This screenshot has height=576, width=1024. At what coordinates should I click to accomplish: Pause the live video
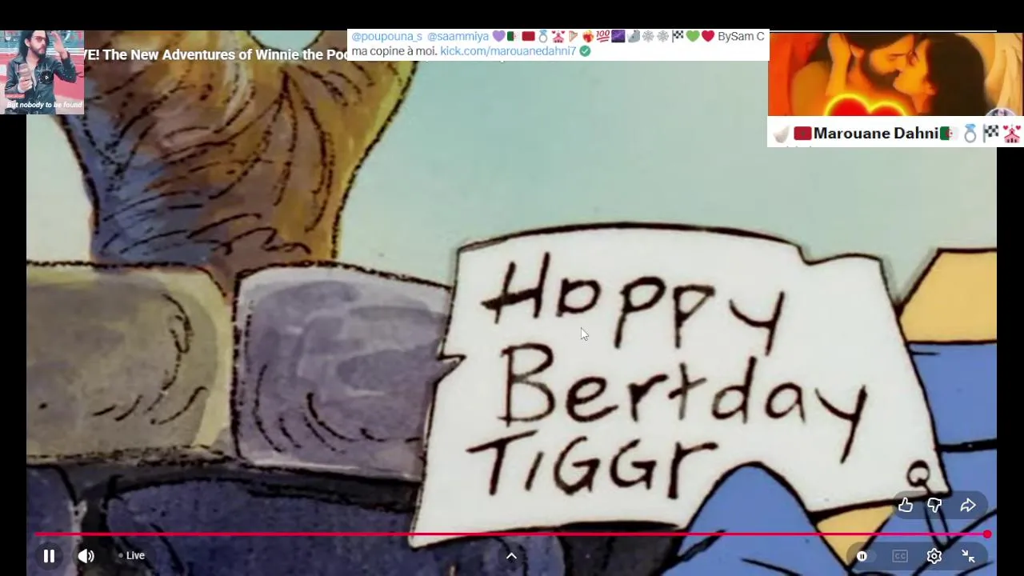49,556
